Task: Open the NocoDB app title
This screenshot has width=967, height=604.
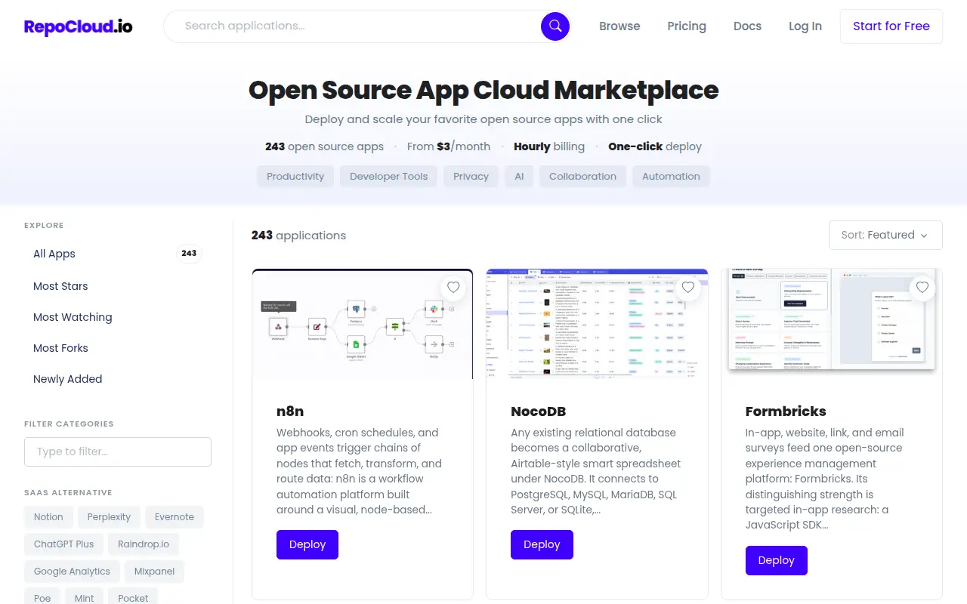Action: 539,411
